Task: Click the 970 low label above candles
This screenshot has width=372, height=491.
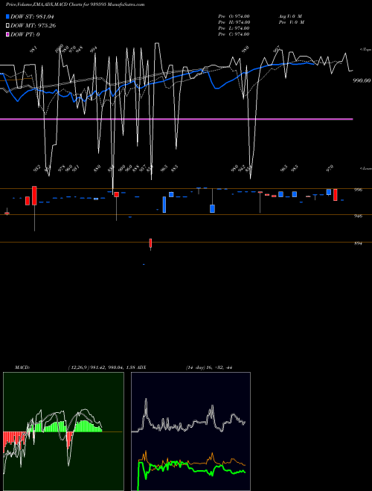Action: click(x=330, y=168)
